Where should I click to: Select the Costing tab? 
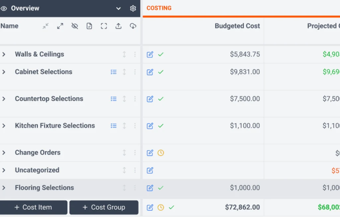pos(159,8)
